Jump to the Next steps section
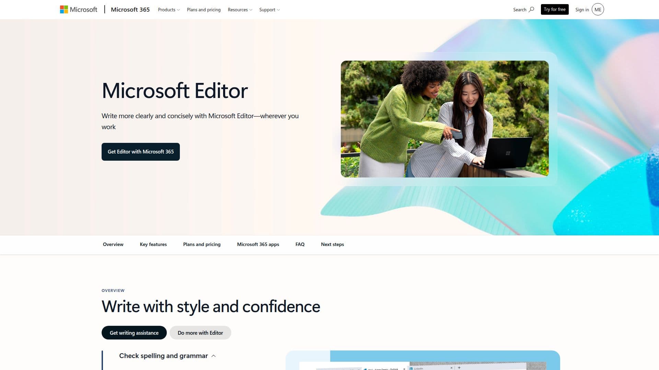The width and height of the screenshot is (659, 370). pyautogui.click(x=333, y=244)
